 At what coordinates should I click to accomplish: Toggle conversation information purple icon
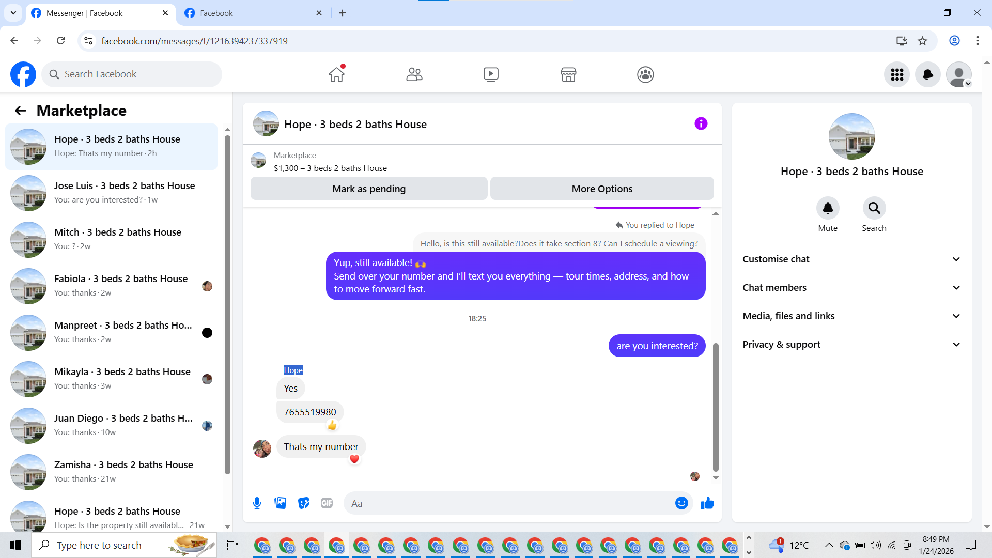click(701, 123)
